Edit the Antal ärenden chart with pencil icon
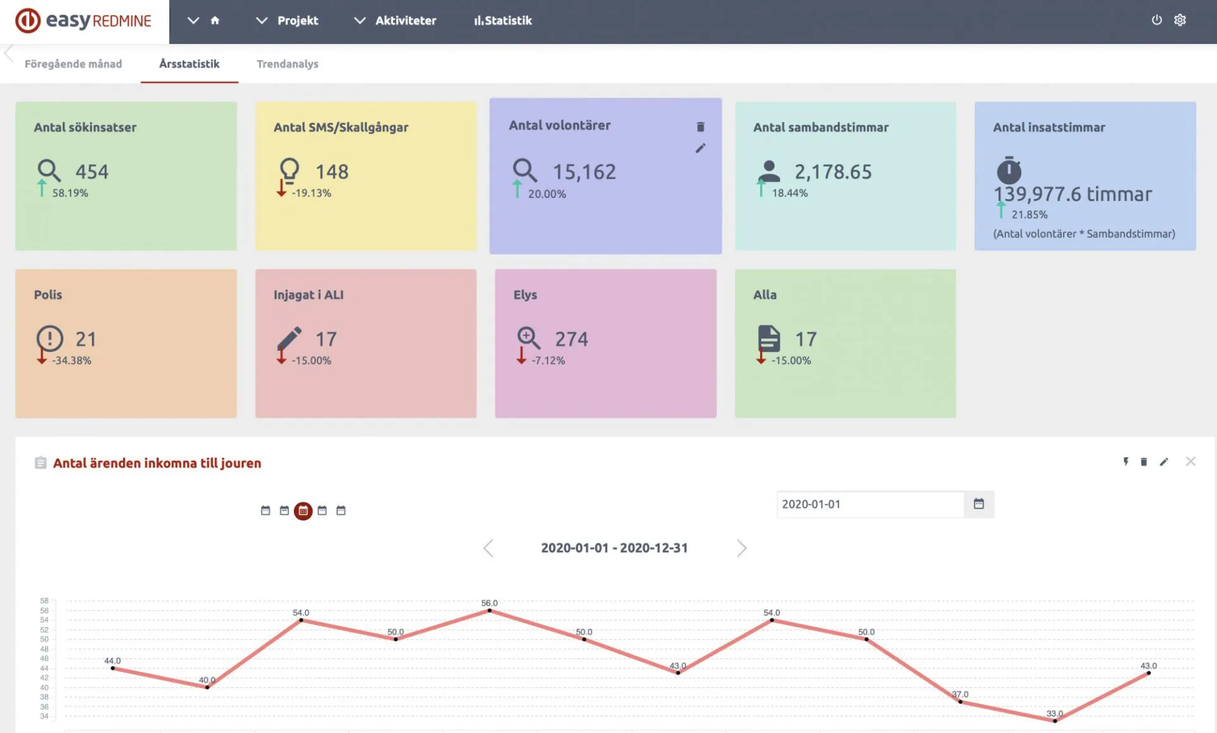 point(1164,462)
